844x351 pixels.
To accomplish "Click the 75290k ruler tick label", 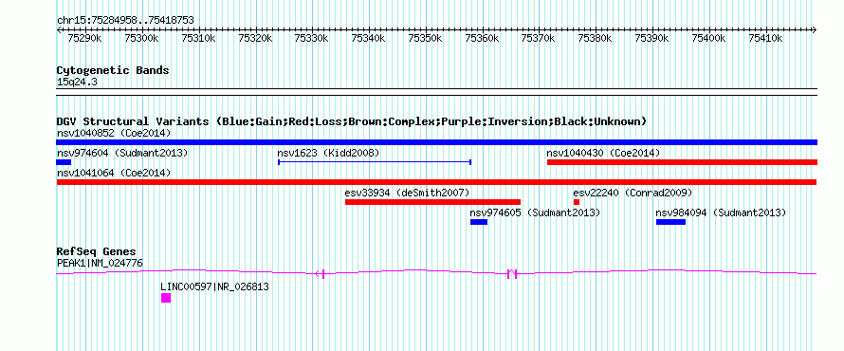I will tap(84, 38).
